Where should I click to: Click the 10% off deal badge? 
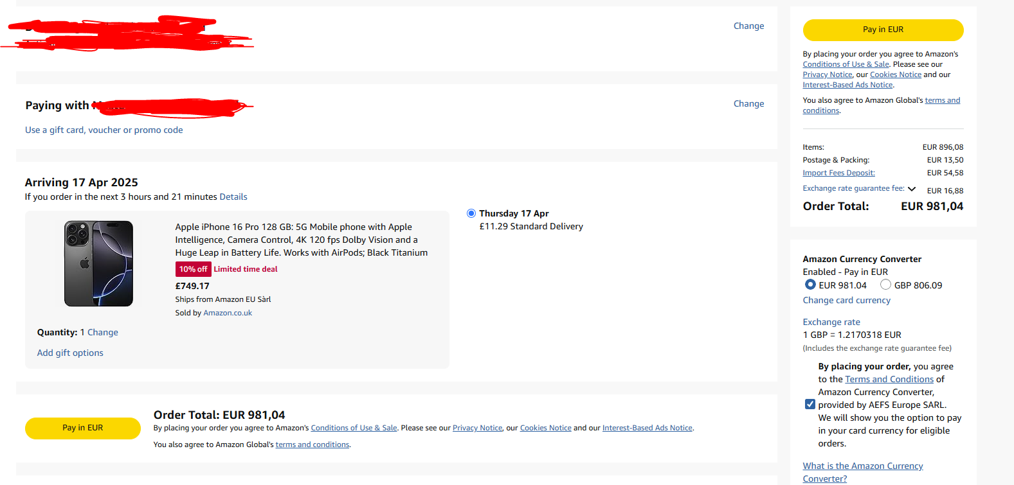[x=193, y=269]
